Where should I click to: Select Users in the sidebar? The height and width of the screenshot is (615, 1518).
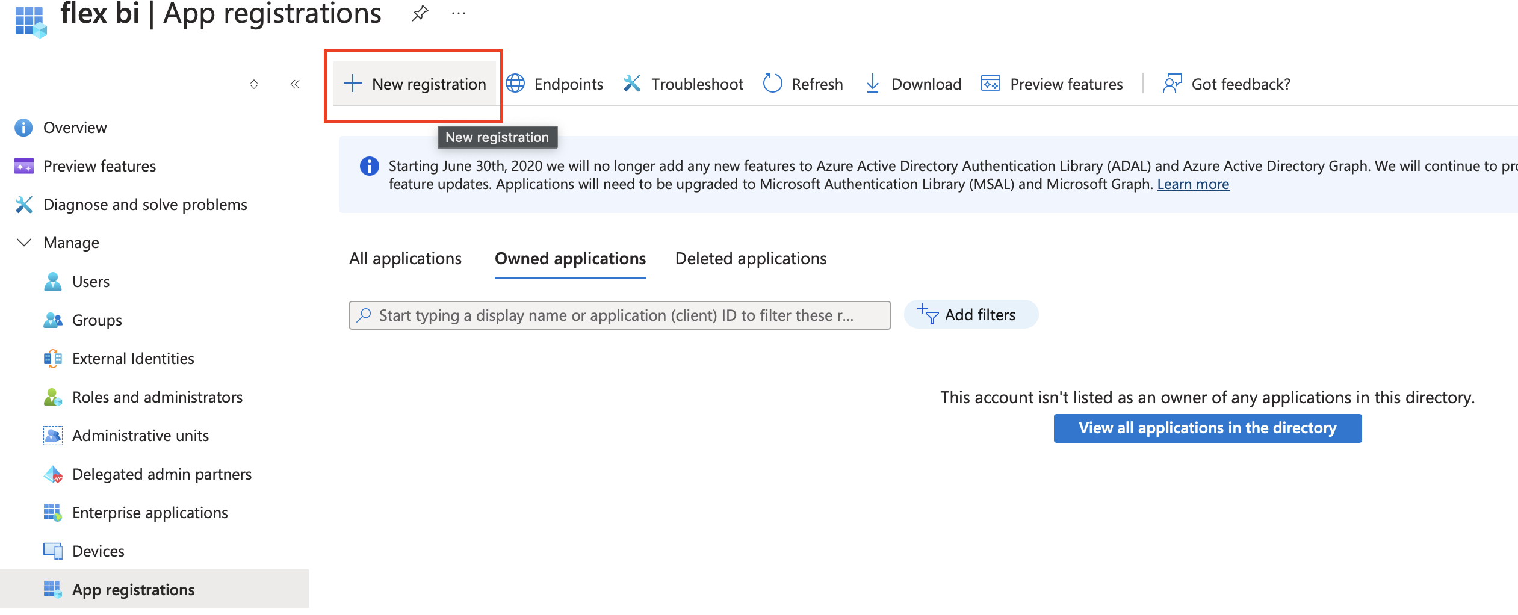90,281
